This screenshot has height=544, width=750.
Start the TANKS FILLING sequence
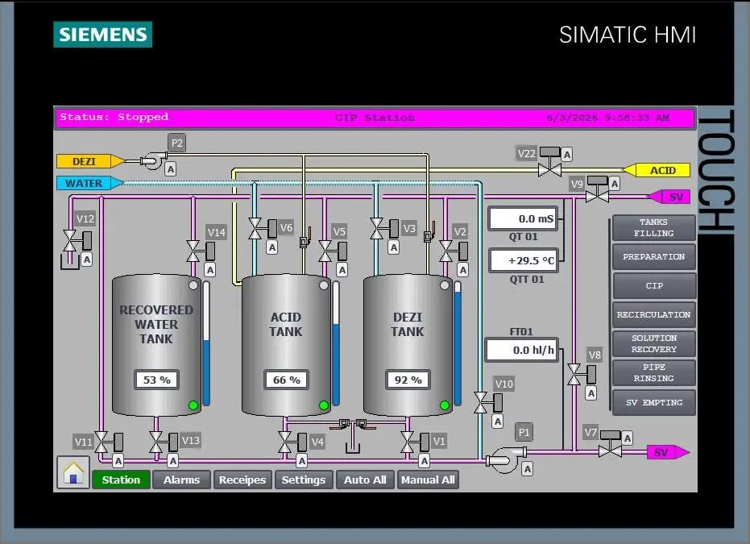[654, 228]
